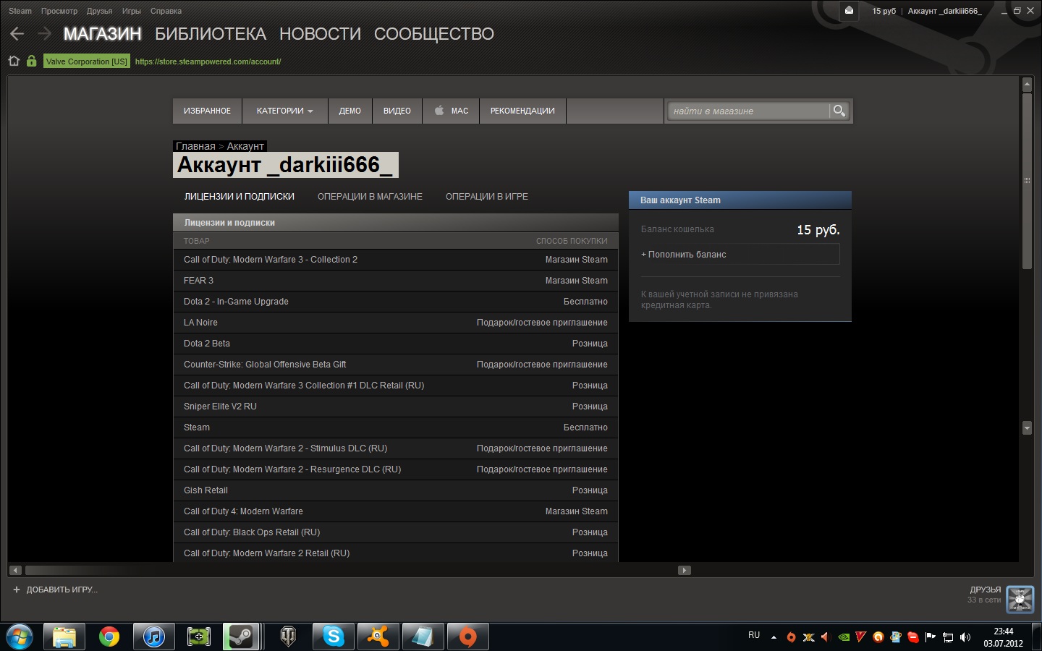Show hidden tray icons arrow

click(774, 637)
